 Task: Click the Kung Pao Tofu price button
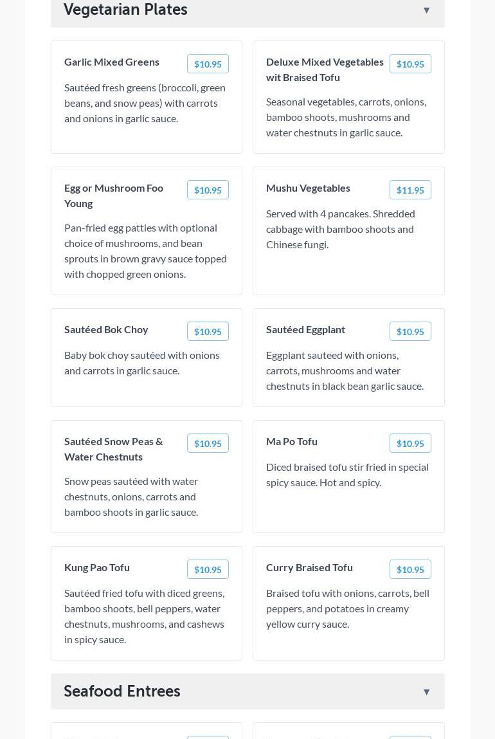coord(208,570)
